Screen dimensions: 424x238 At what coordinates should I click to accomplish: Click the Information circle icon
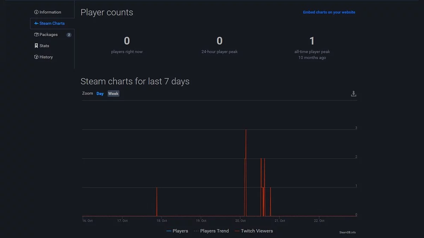coord(36,12)
